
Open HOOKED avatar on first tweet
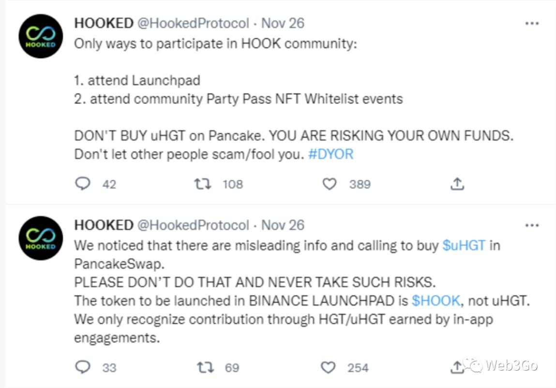[41, 36]
